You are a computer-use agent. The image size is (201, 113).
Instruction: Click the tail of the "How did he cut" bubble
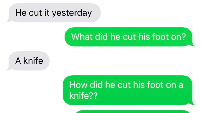[x=192, y=104]
